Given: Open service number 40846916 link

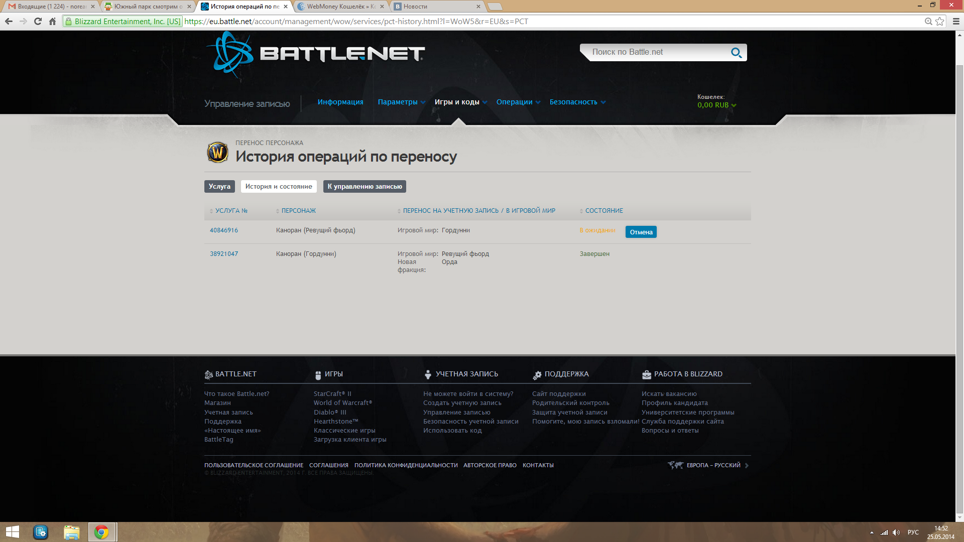Looking at the screenshot, I should pos(224,230).
